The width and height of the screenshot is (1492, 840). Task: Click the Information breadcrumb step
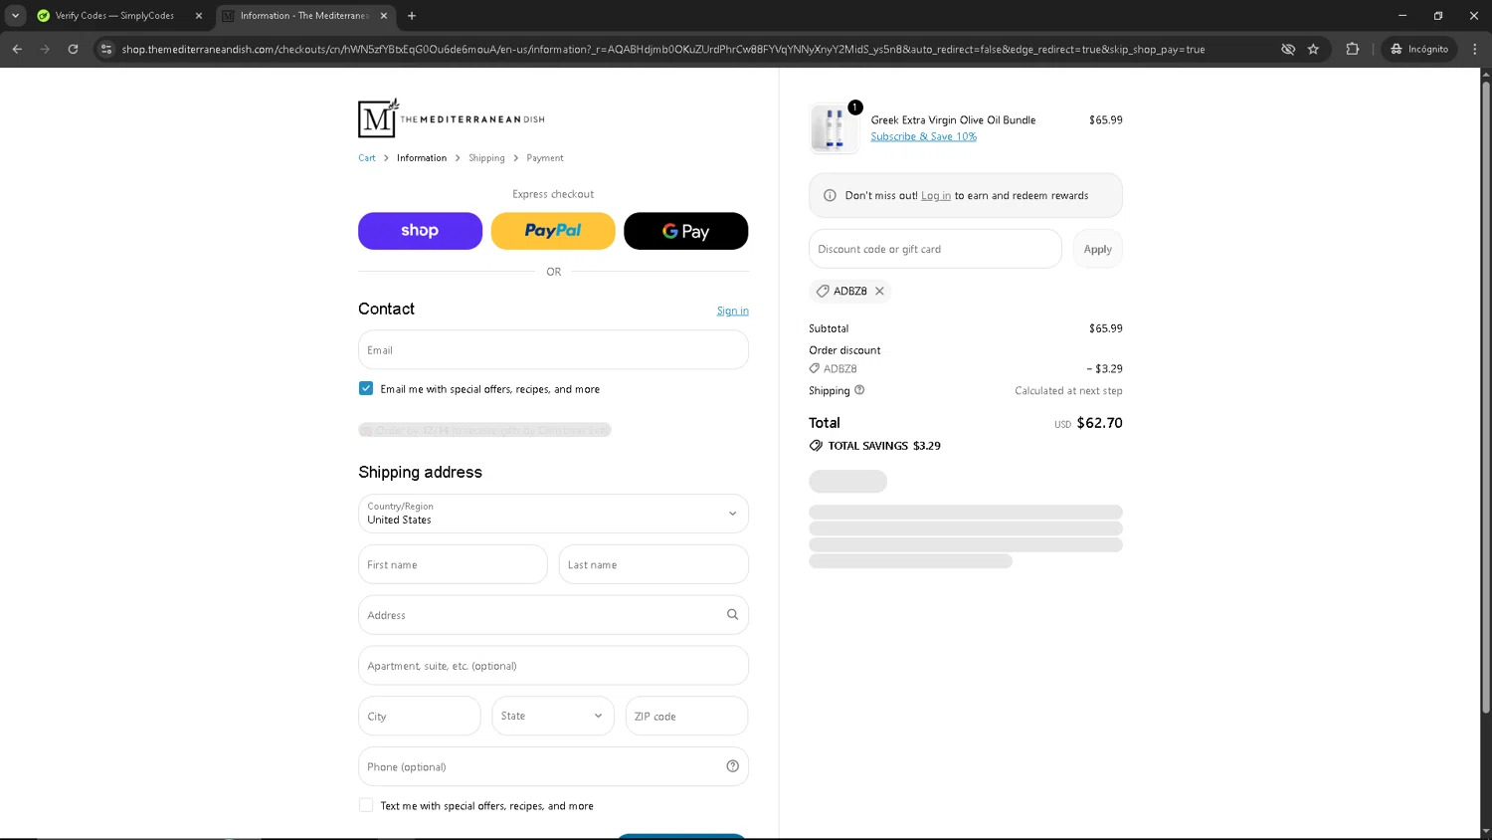click(422, 158)
